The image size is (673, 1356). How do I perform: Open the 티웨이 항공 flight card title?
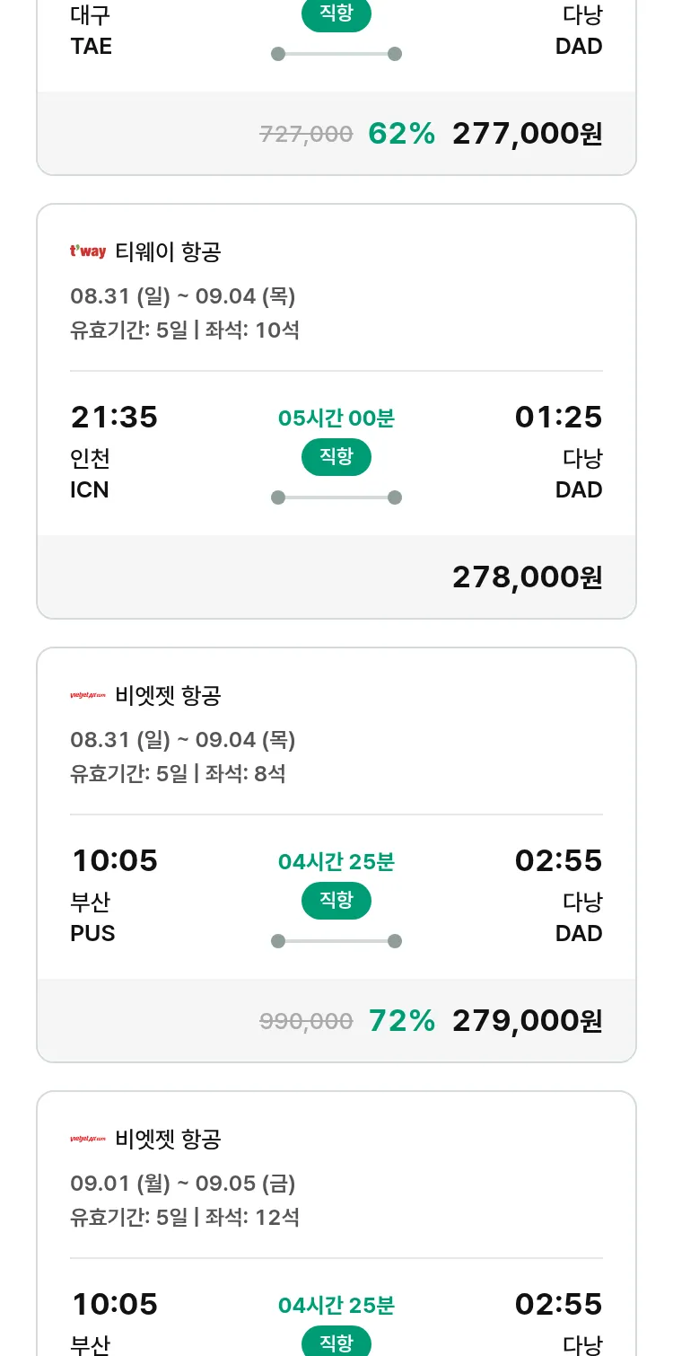point(168,252)
